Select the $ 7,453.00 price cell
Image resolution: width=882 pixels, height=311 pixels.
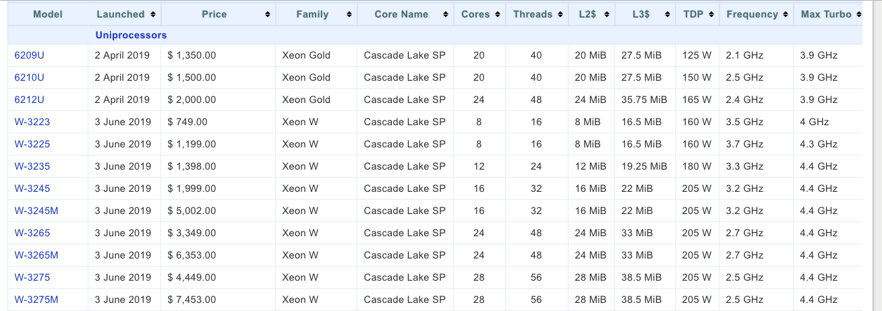pos(218,300)
